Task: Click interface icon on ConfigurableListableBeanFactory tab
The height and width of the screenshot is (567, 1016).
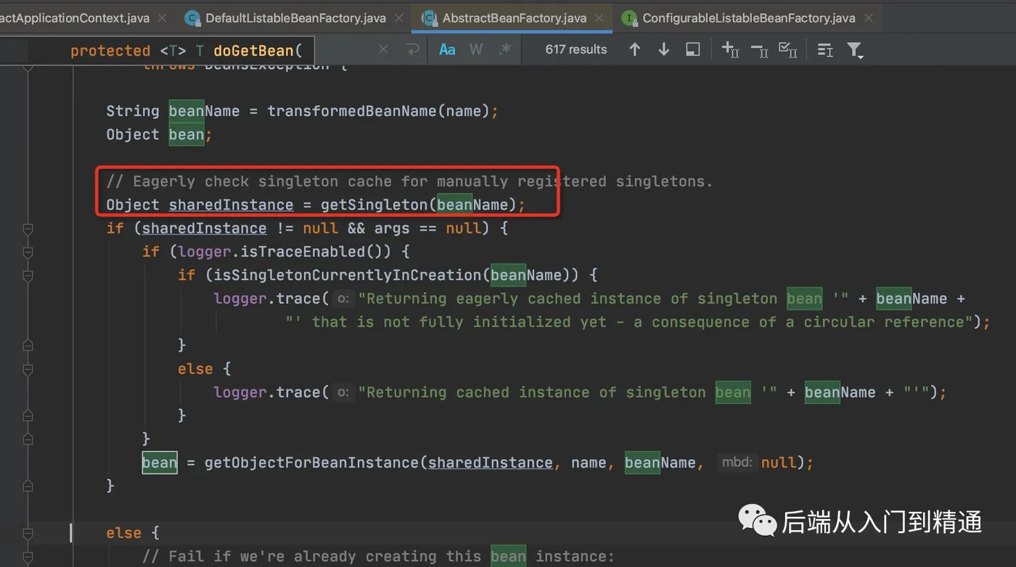Action: (x=629, y=18)
